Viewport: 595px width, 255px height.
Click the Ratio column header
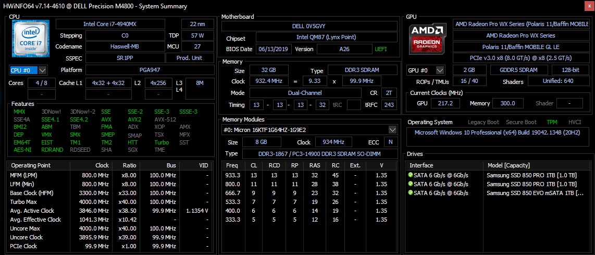[x=125, y=166]
